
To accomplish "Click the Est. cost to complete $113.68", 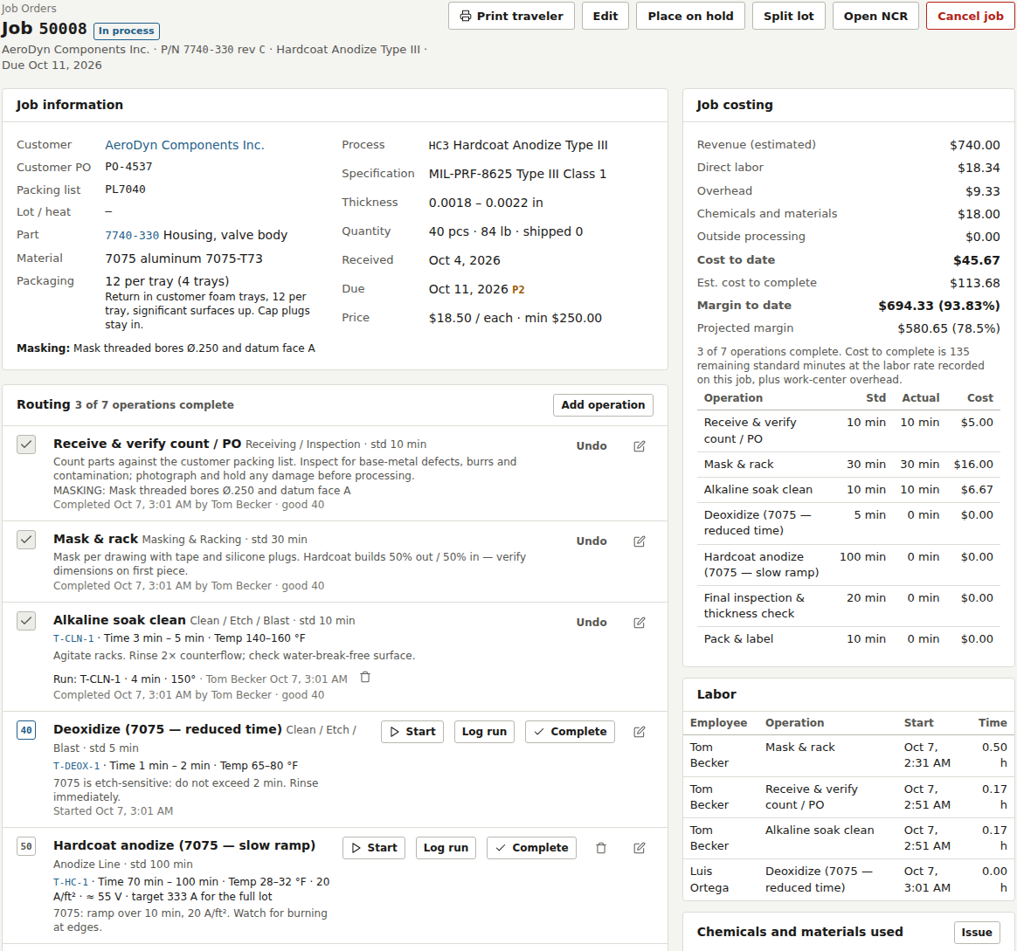I will pyautogui.click(x=974, y=283).
